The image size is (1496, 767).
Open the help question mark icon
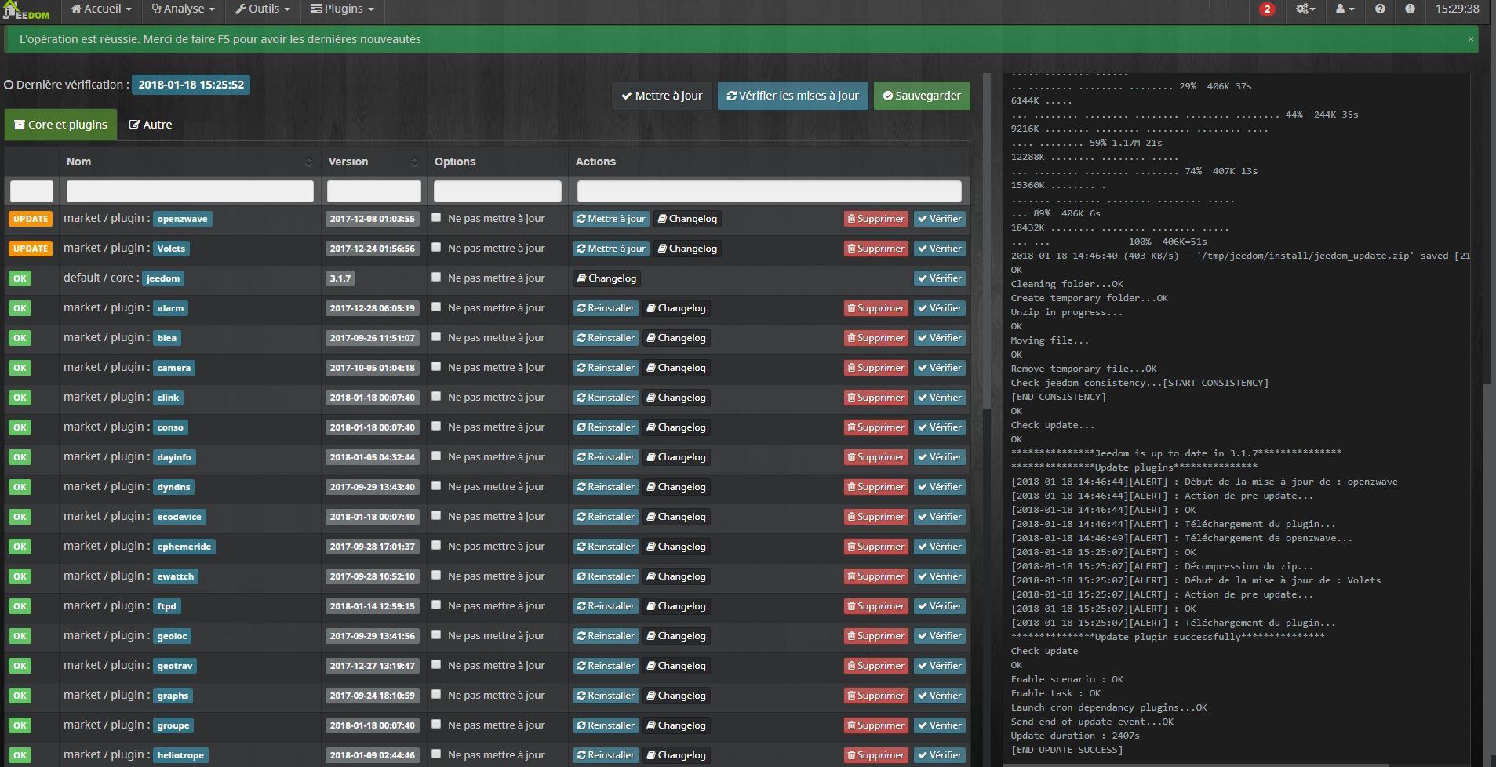(1380, 9)
